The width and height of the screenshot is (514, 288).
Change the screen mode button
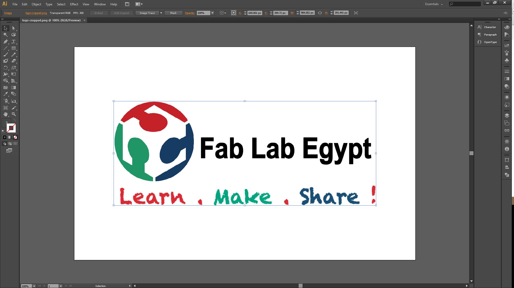coord(9,151)
